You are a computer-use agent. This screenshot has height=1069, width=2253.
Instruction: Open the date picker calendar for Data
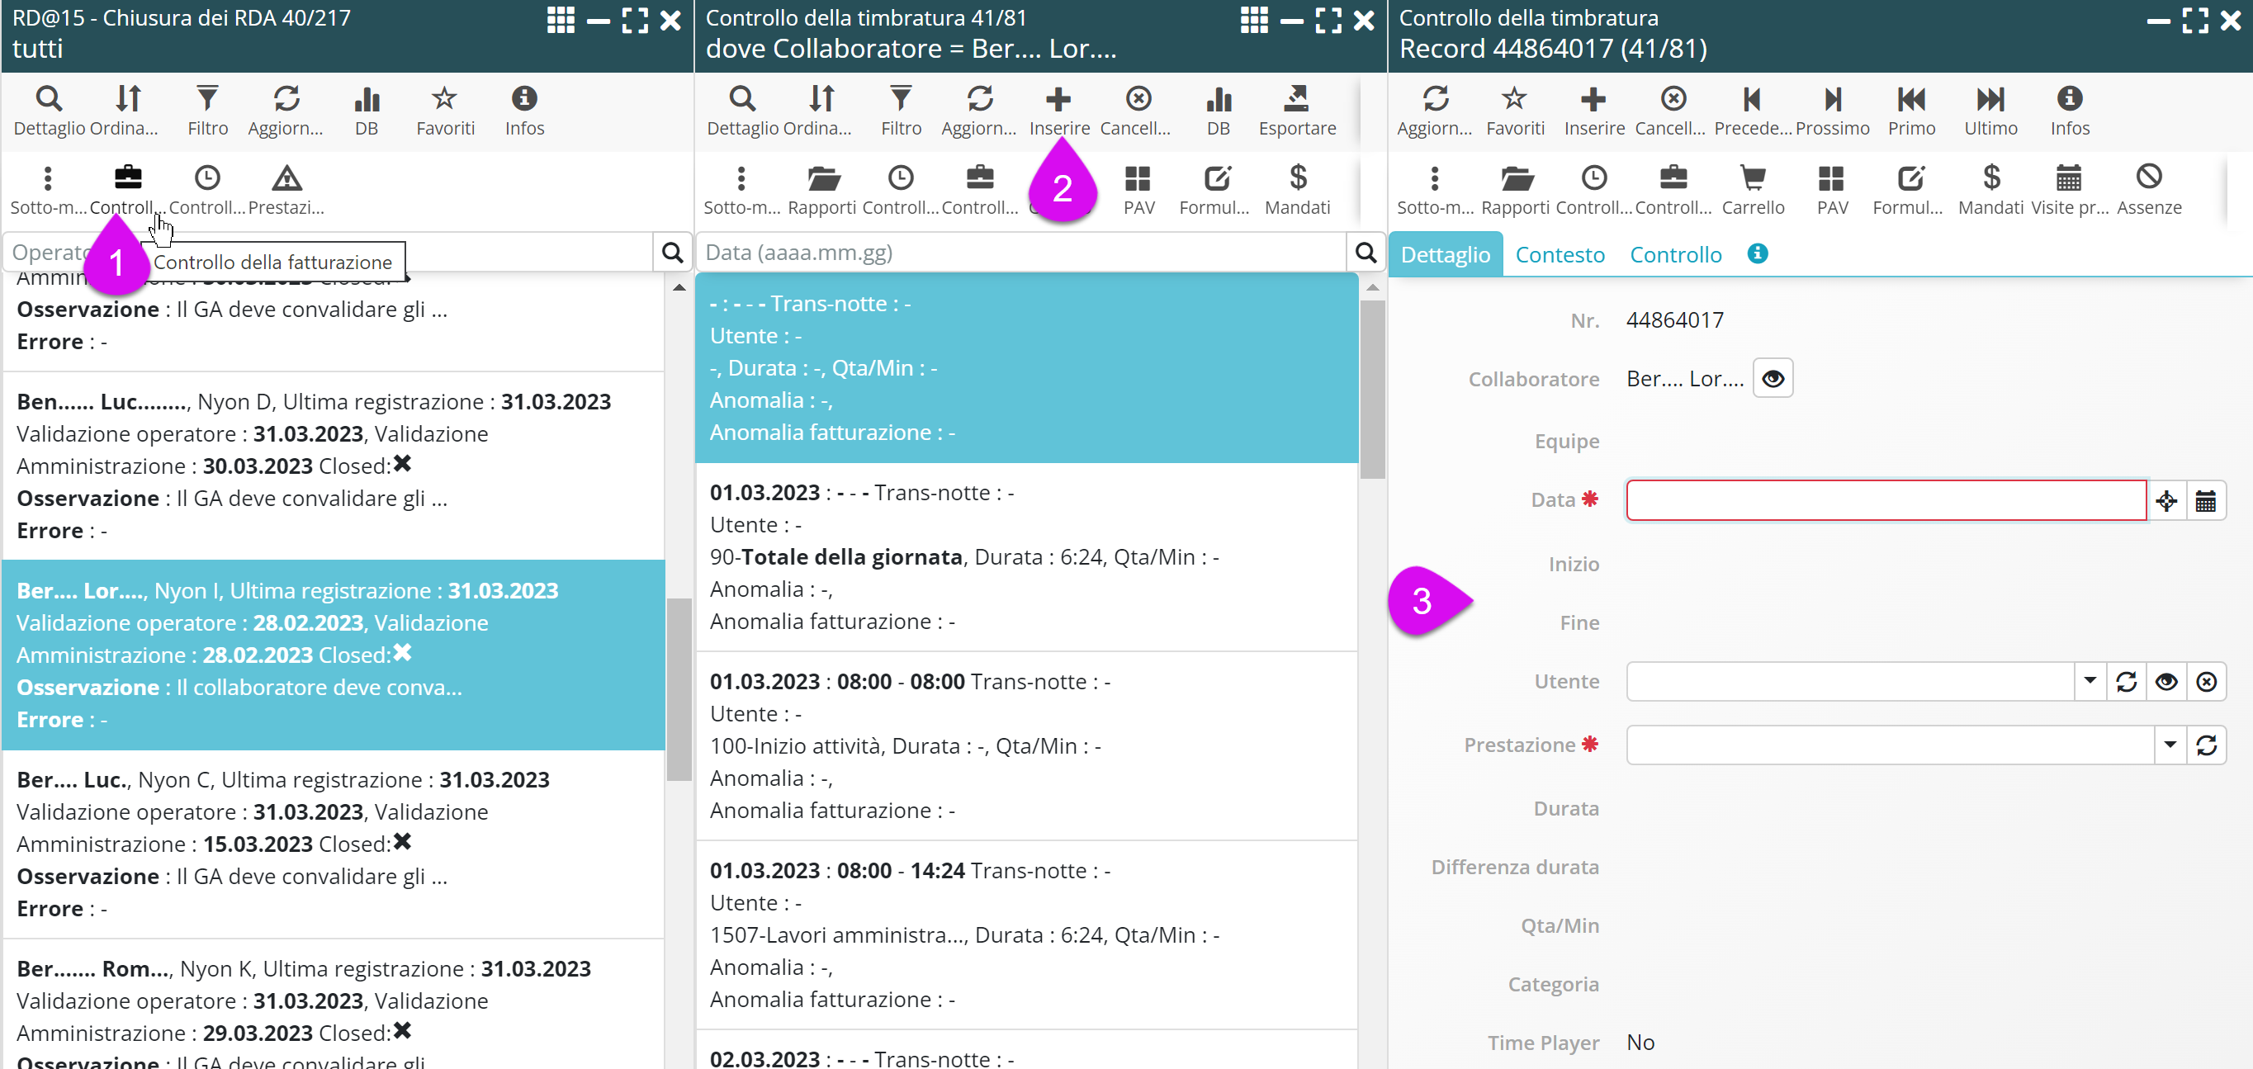(2205, 501)
